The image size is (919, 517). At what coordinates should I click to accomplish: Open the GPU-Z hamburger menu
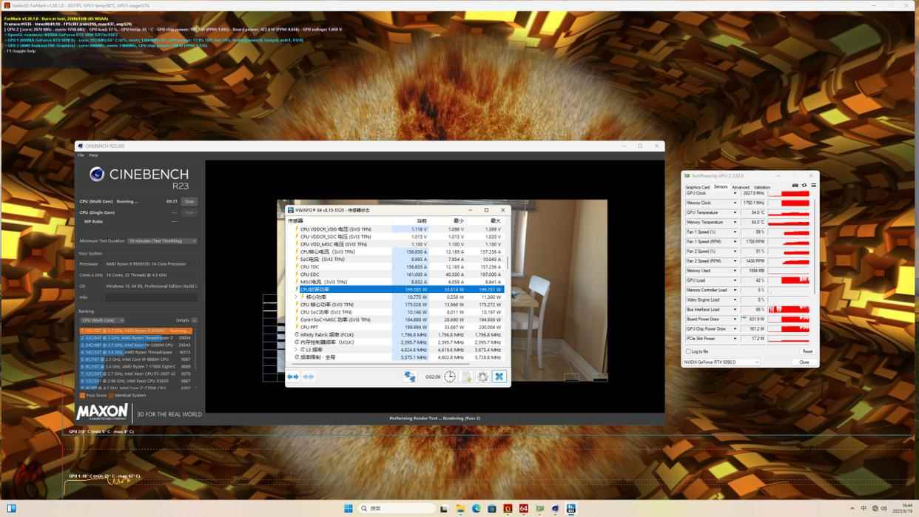(x=813, y=186)
